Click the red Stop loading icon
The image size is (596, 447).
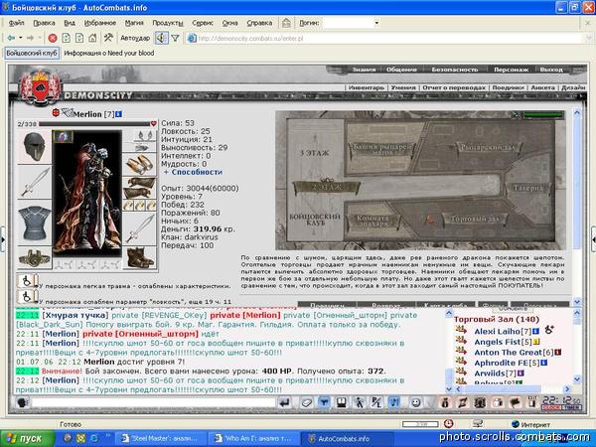tap(53, 38)
